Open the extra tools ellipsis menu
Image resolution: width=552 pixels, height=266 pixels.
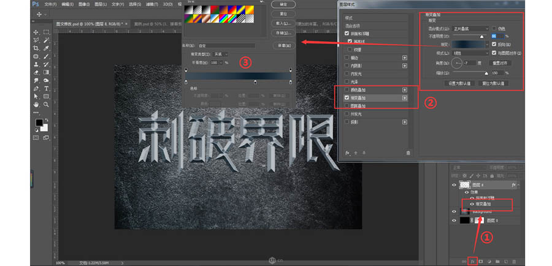click(x=36, y=113)
